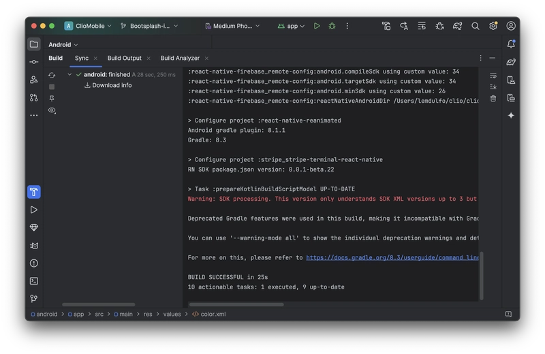This screenshot has width=545, height=354.
Task: Open Running Devices icon in right sidebar
Action: pyautogui.click(x=510, y=97)
